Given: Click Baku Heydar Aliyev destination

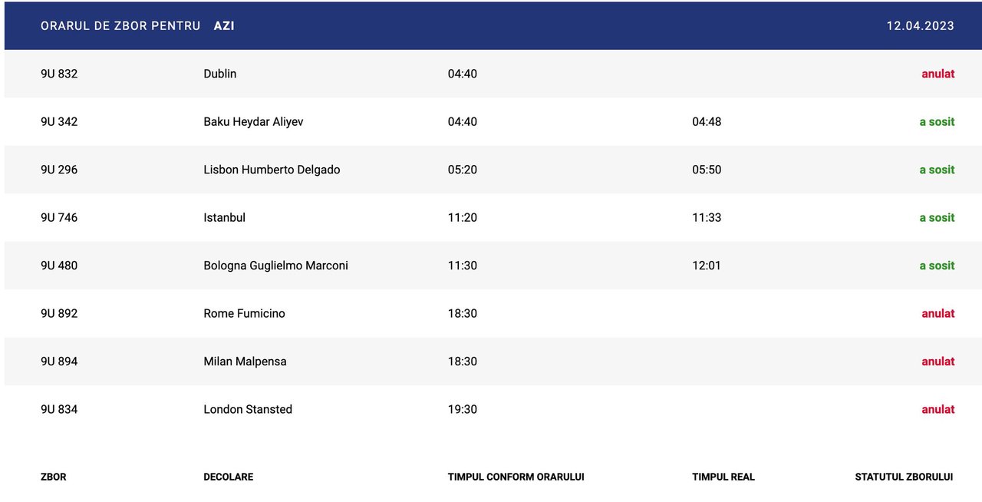Looking at the screenshot, I should pyautogui.click(x=253, y=122).
